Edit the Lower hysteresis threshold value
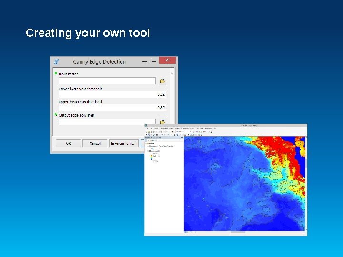The width and height of the screenshot is (343, 257). click(112, 94)
